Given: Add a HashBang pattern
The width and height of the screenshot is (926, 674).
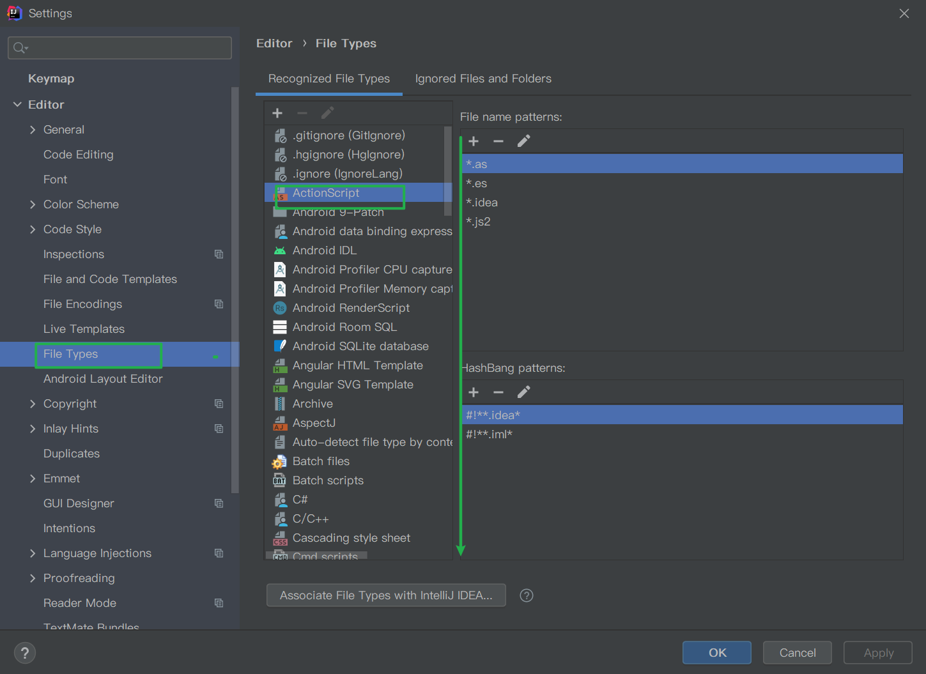Looking at the screenshot, I should point(474,392).
